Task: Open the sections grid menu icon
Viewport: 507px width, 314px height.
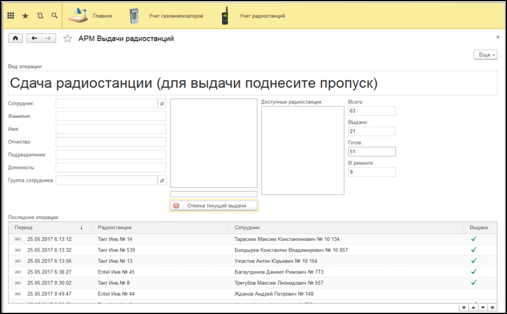Action: pos(11,16)
